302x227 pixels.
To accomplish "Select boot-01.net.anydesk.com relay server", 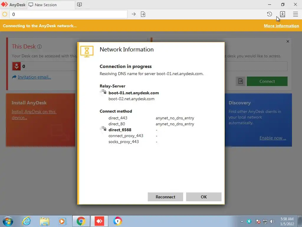I will pos(134,93).
